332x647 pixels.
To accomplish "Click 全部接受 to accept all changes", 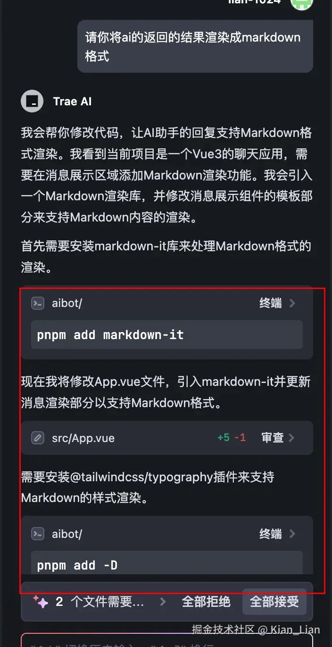I will pos(274,602).
